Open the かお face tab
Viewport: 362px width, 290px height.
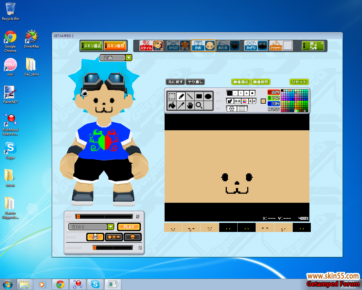203,46
